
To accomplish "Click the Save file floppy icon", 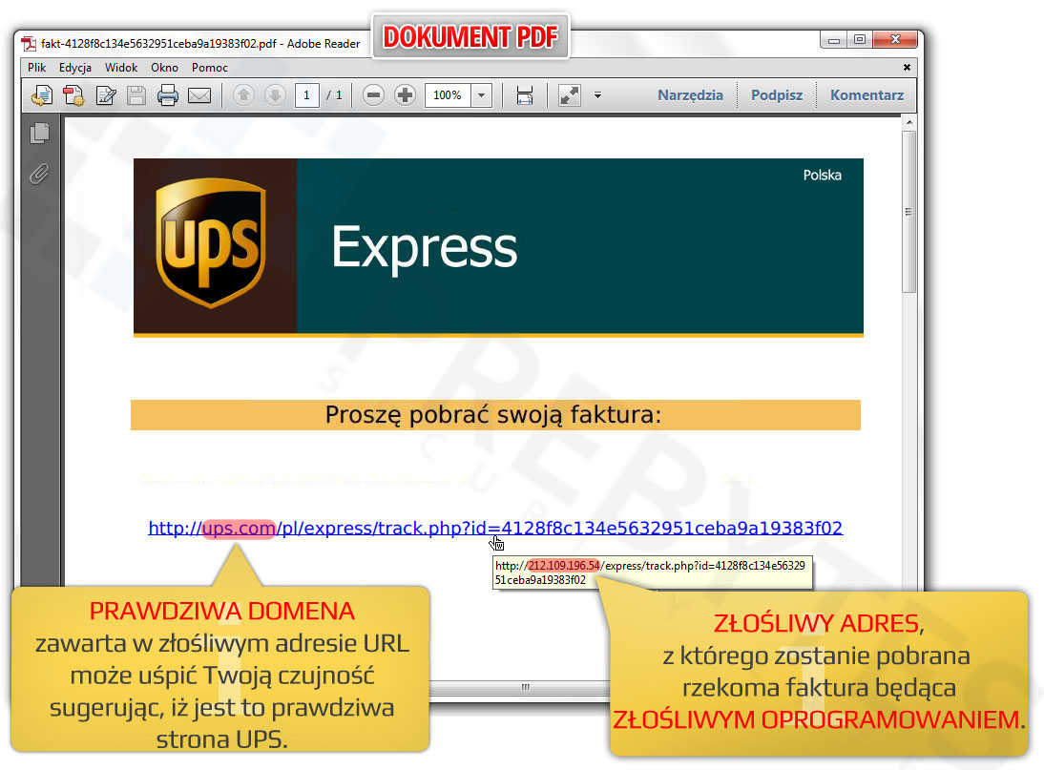I will tap(136, 95).
